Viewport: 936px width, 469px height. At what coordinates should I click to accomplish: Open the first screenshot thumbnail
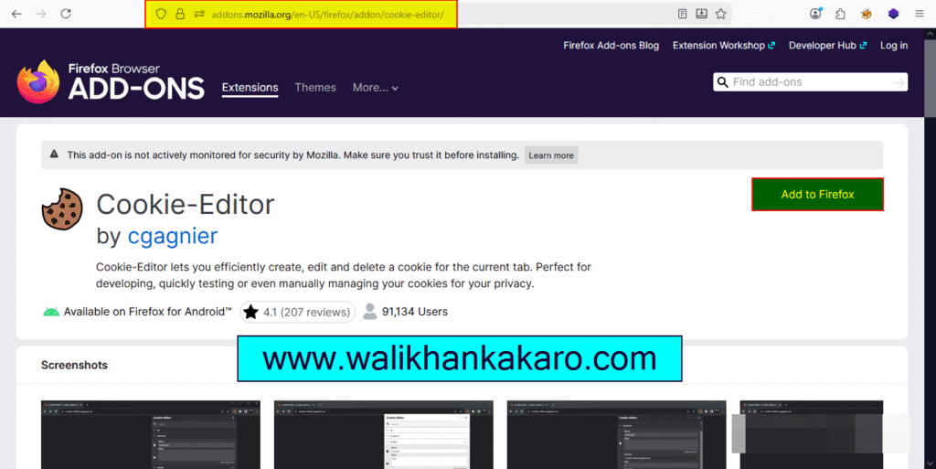(x=151, y=434)
